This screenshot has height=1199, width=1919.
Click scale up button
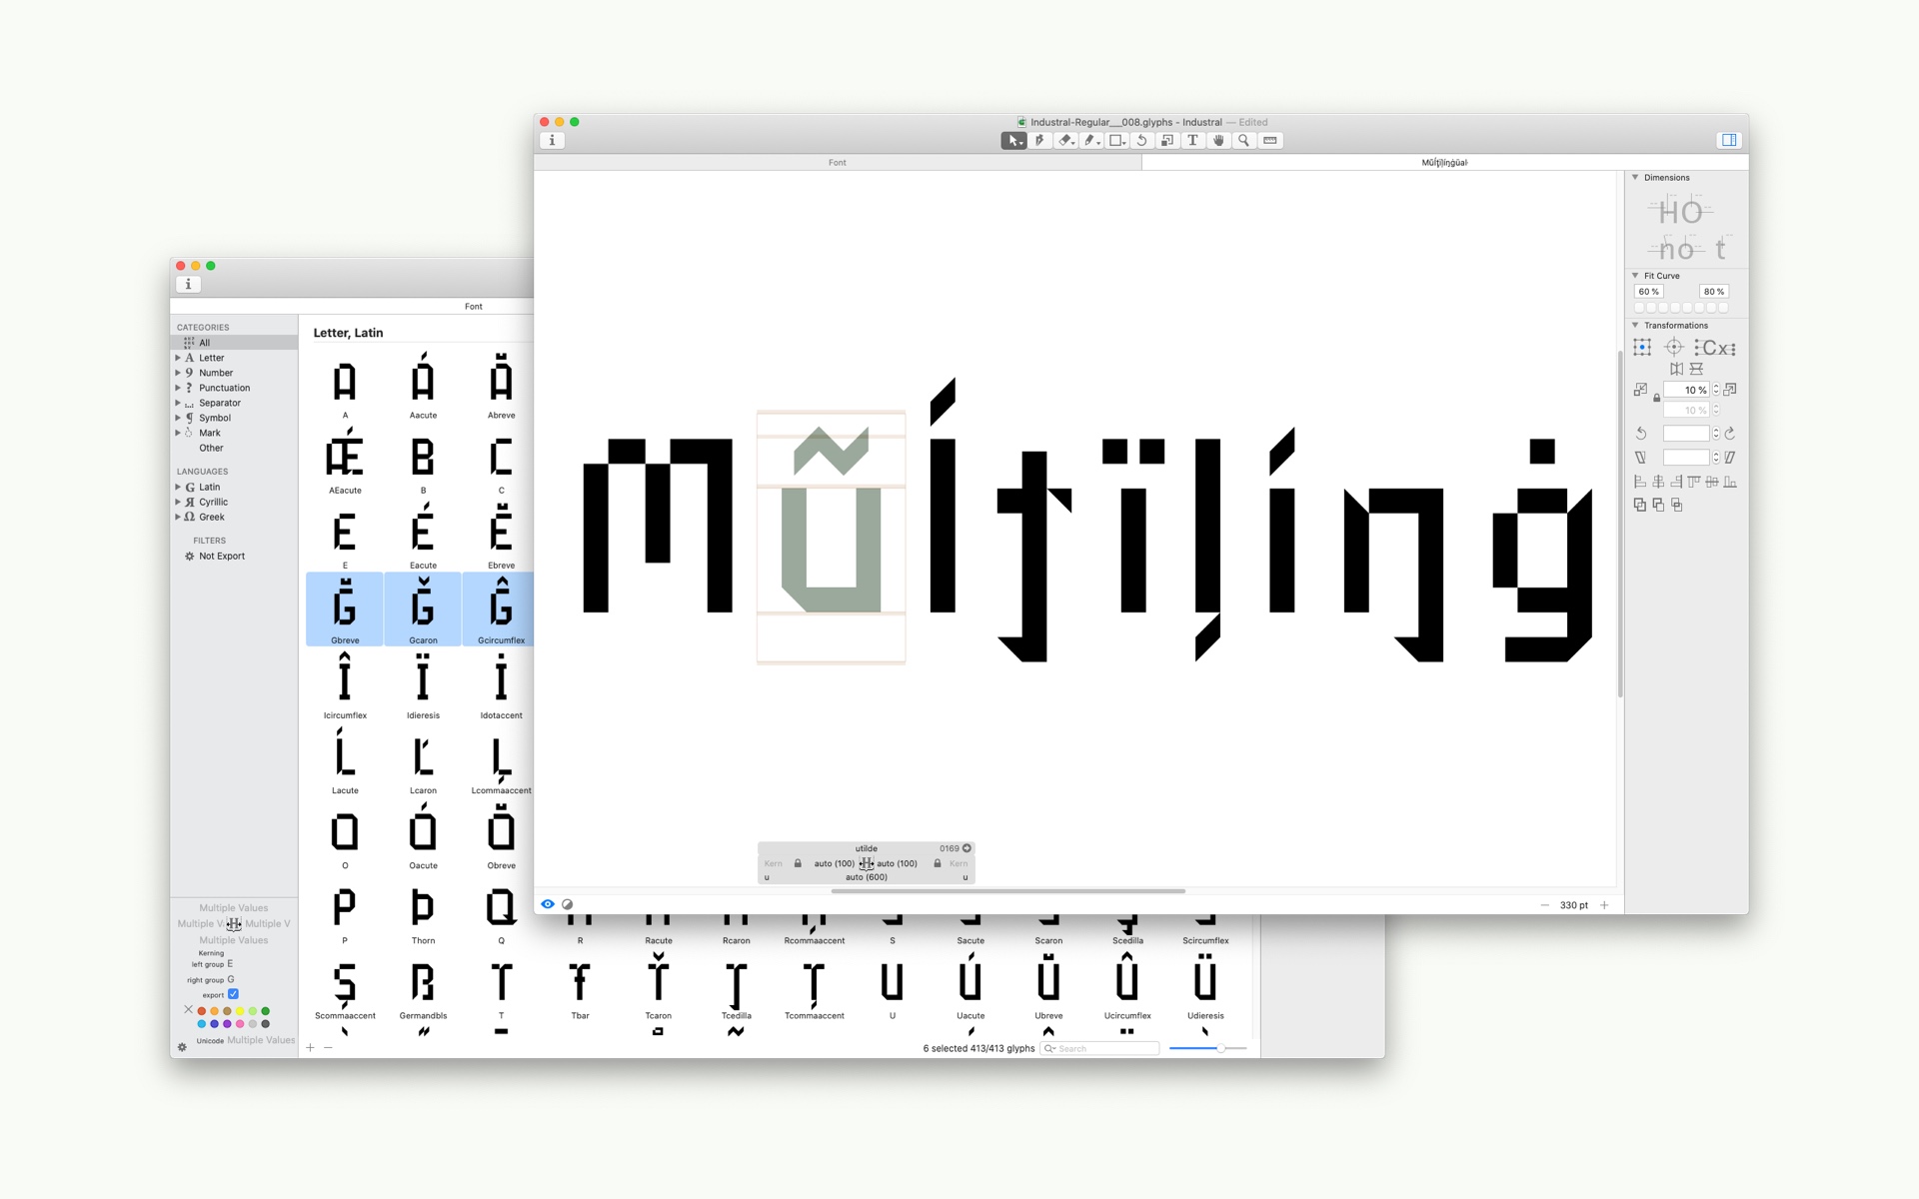[1730, 390]
